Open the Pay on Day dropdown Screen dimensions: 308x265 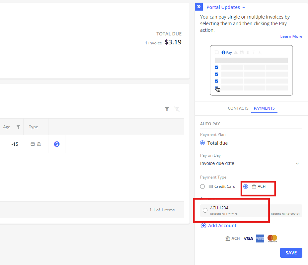point(251,163)
